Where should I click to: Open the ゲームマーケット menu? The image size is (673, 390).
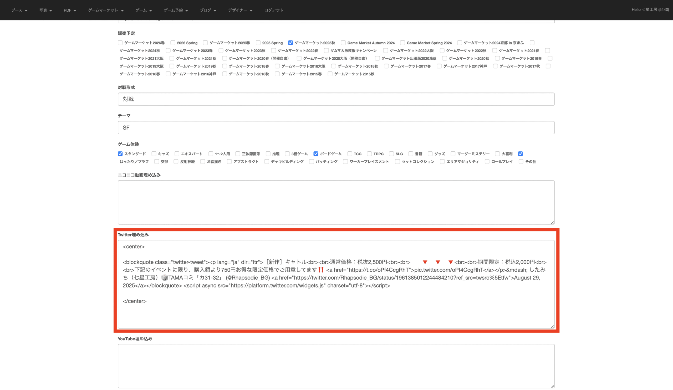pos(106,10)
